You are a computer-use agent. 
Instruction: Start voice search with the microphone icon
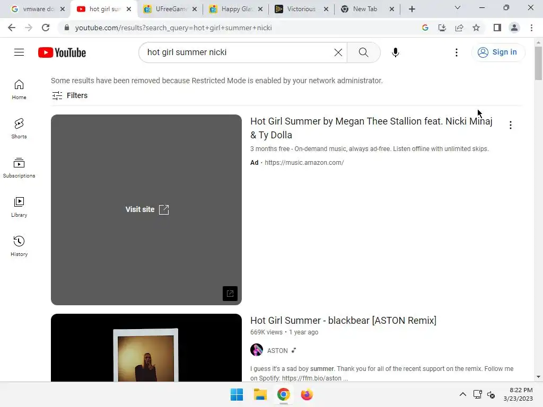[x=395, y=52]
